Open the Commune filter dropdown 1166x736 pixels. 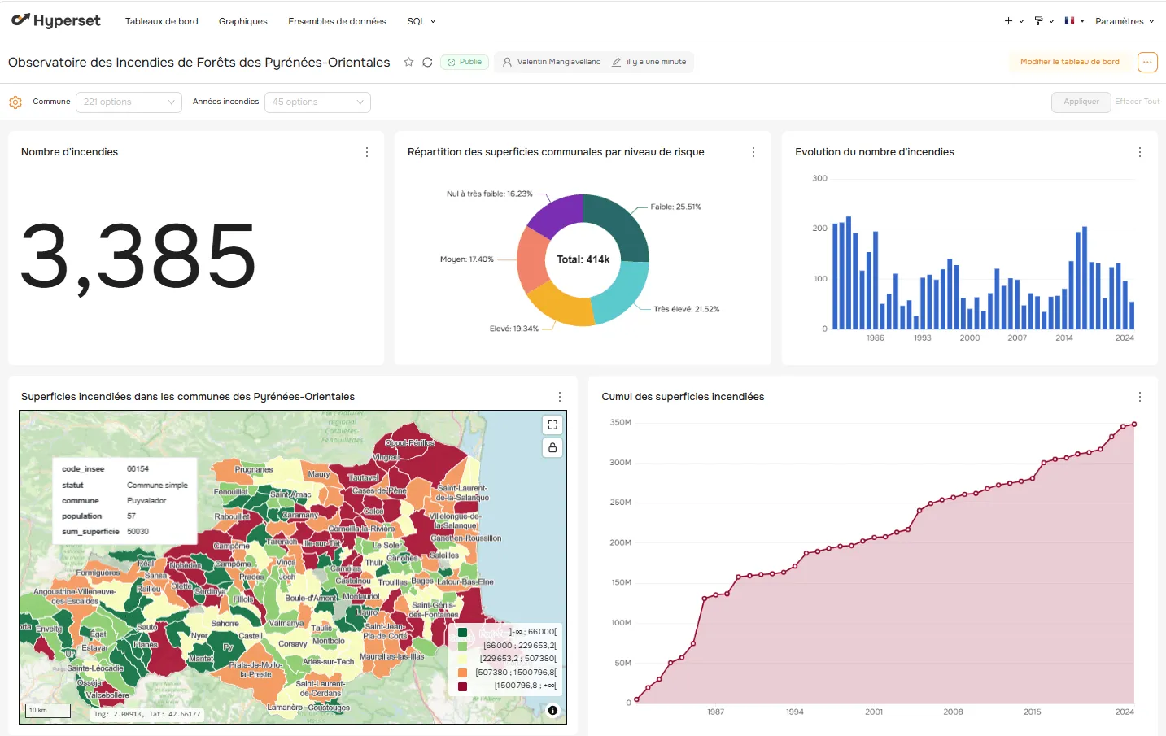point(129,102)
